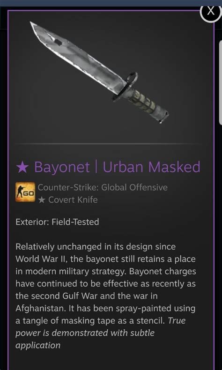Select the Bayonet knife preview image
222x370 pixels.
click(99, 72)
